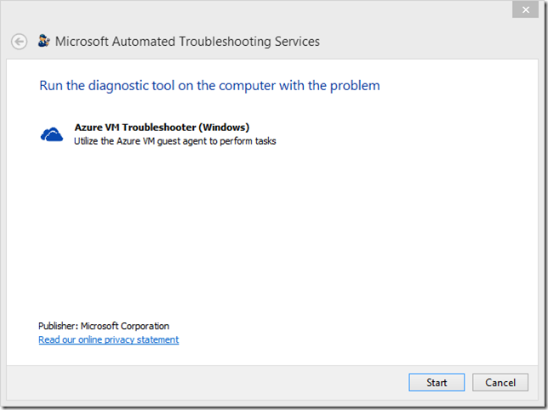This screenshot has height=410, width=548.
Task: Click the Microsoft Automated Troubleshooting Services title
Action: (187, 42)
